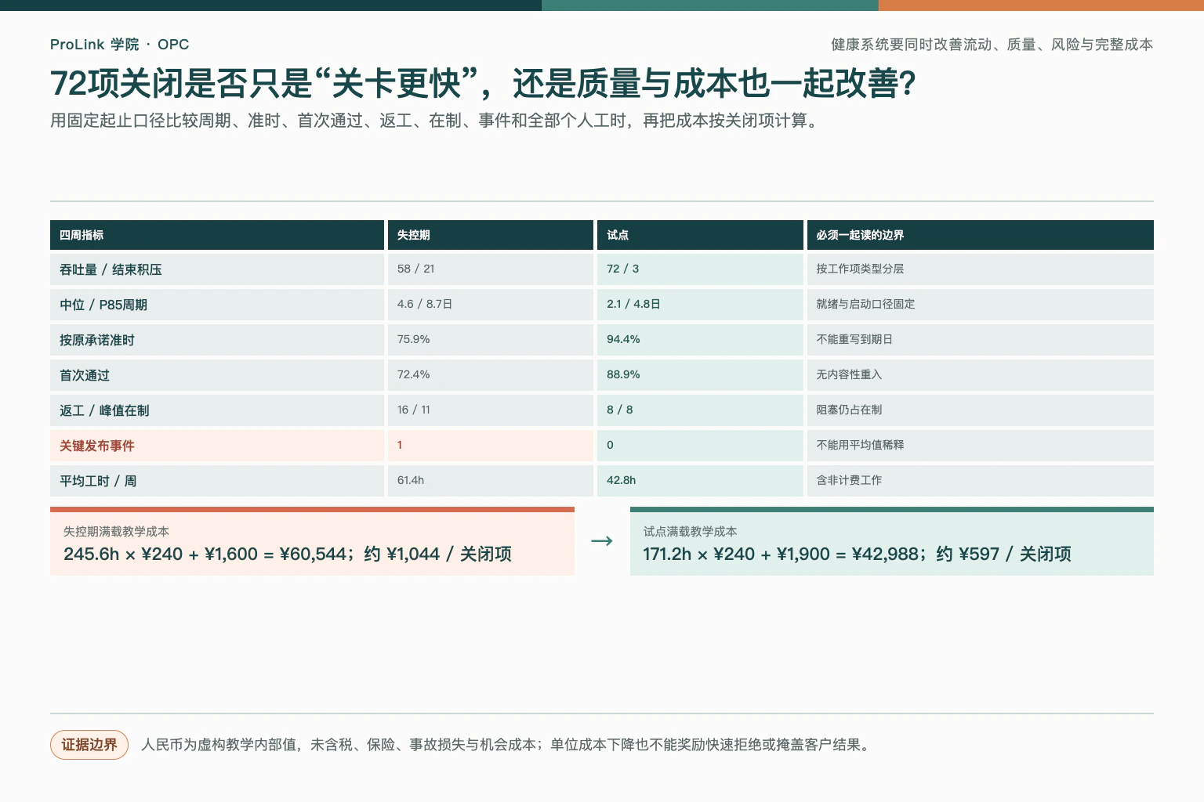This screenshot has height=802, width=1204.
Task: Click the cell 94.4%
Action: click(700, 340)
